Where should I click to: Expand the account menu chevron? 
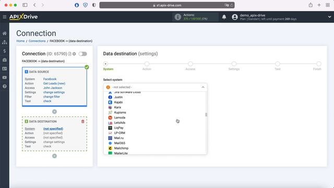pos(329,17)
